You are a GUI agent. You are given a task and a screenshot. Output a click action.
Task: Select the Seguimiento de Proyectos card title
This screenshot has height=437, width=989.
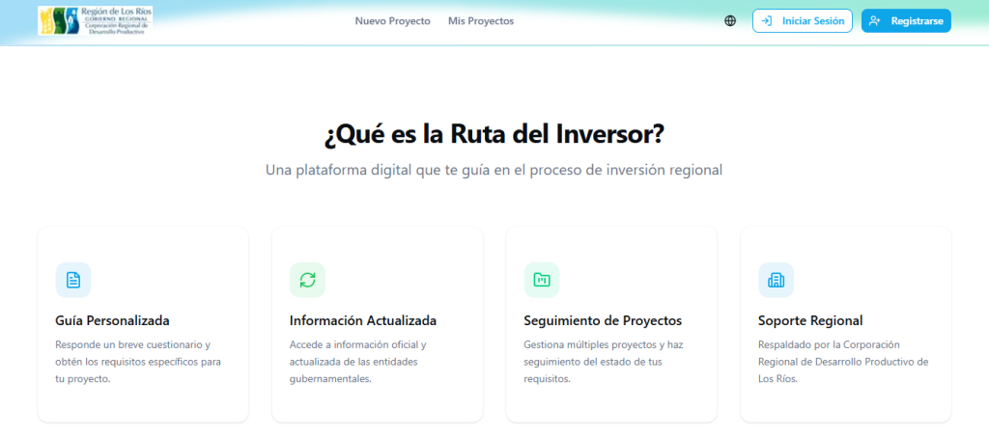click(x=603, y=320)
